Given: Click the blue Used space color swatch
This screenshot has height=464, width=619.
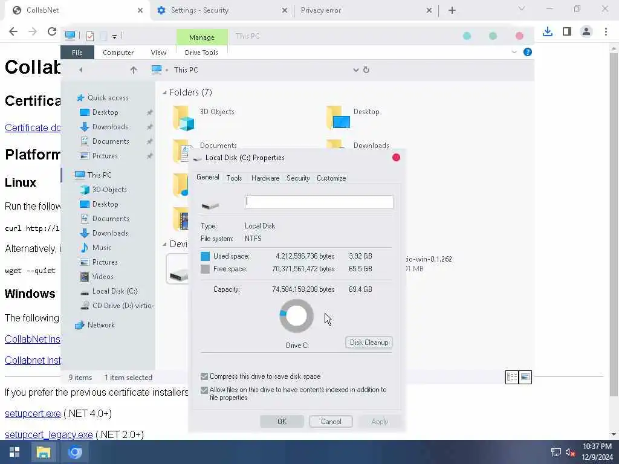Looking at the screenshot, I should click(x=206, y=256).
